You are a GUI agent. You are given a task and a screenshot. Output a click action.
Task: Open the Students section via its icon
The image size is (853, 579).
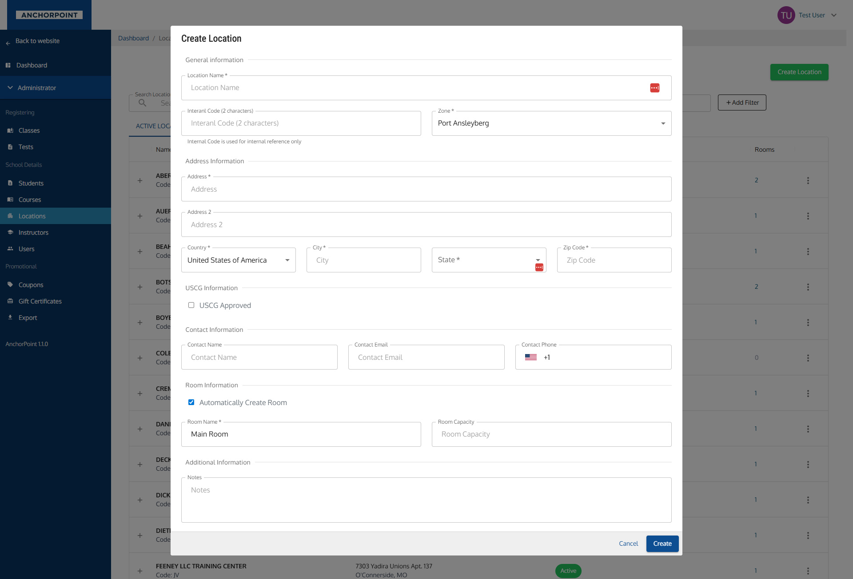click(x=10, y=183)
